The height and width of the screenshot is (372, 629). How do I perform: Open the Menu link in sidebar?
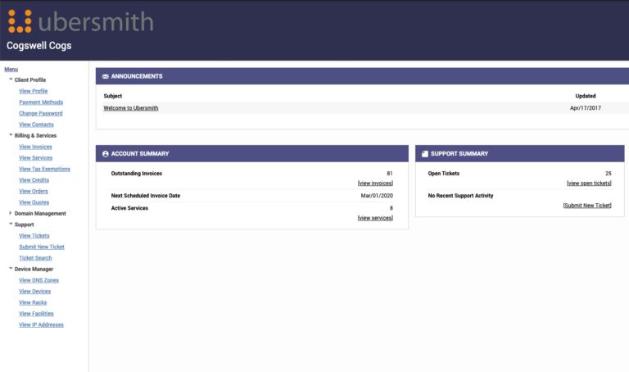tap(11, 69)
